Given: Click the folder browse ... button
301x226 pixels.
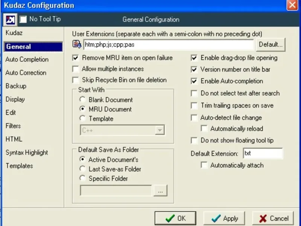Looking at the screenshot, I should pos(160,191).
